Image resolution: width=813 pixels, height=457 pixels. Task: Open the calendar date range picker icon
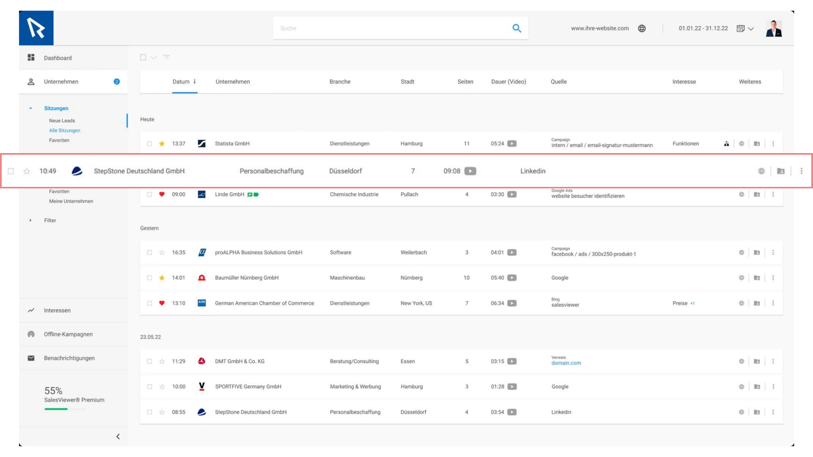click(741, 28)
